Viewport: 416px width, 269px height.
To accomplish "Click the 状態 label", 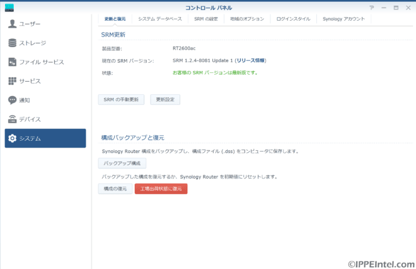I will pos(107,73).
